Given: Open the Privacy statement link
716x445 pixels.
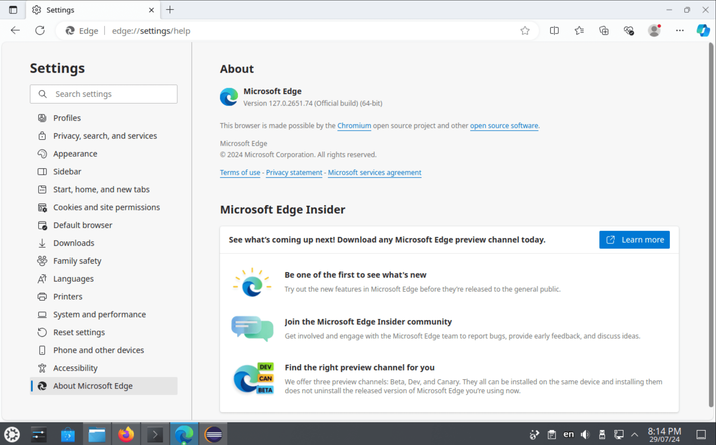Looking at the screenshot, I should (293, 172).
